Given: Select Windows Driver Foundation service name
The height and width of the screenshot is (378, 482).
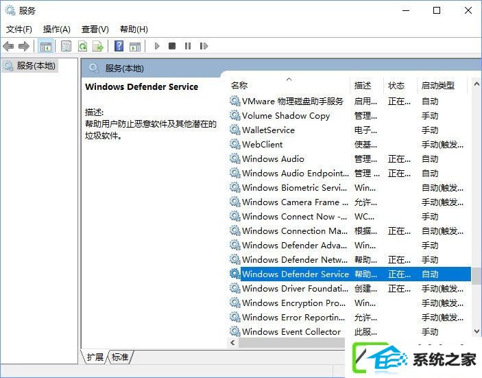Looking at the screenshot, I should pyautogui.click(x=295, y=288).
